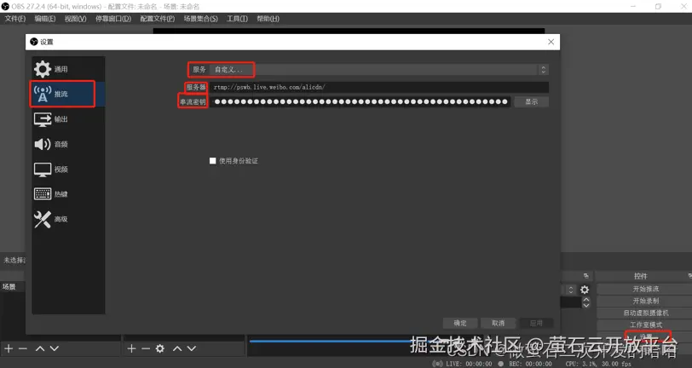Enable the 使用身份验证 checkbox

pyautogui.click(x=213, y=161)
